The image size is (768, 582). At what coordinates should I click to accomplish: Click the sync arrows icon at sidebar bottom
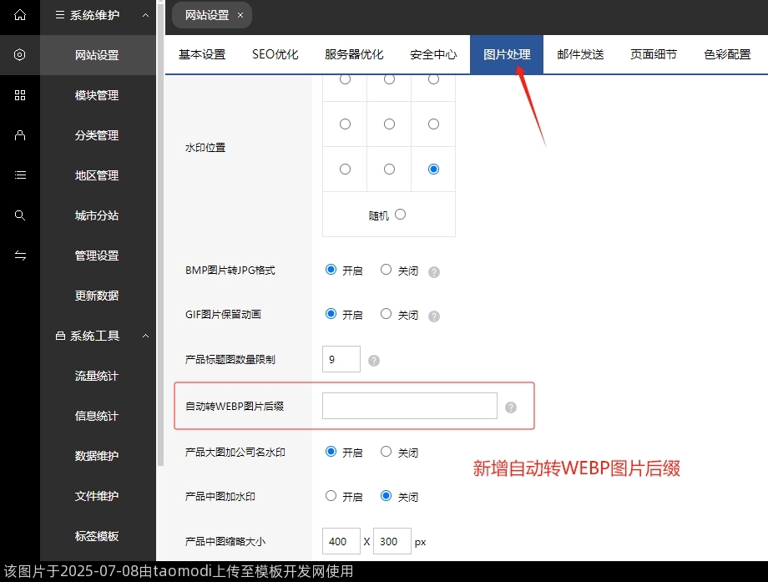point(19,256)
